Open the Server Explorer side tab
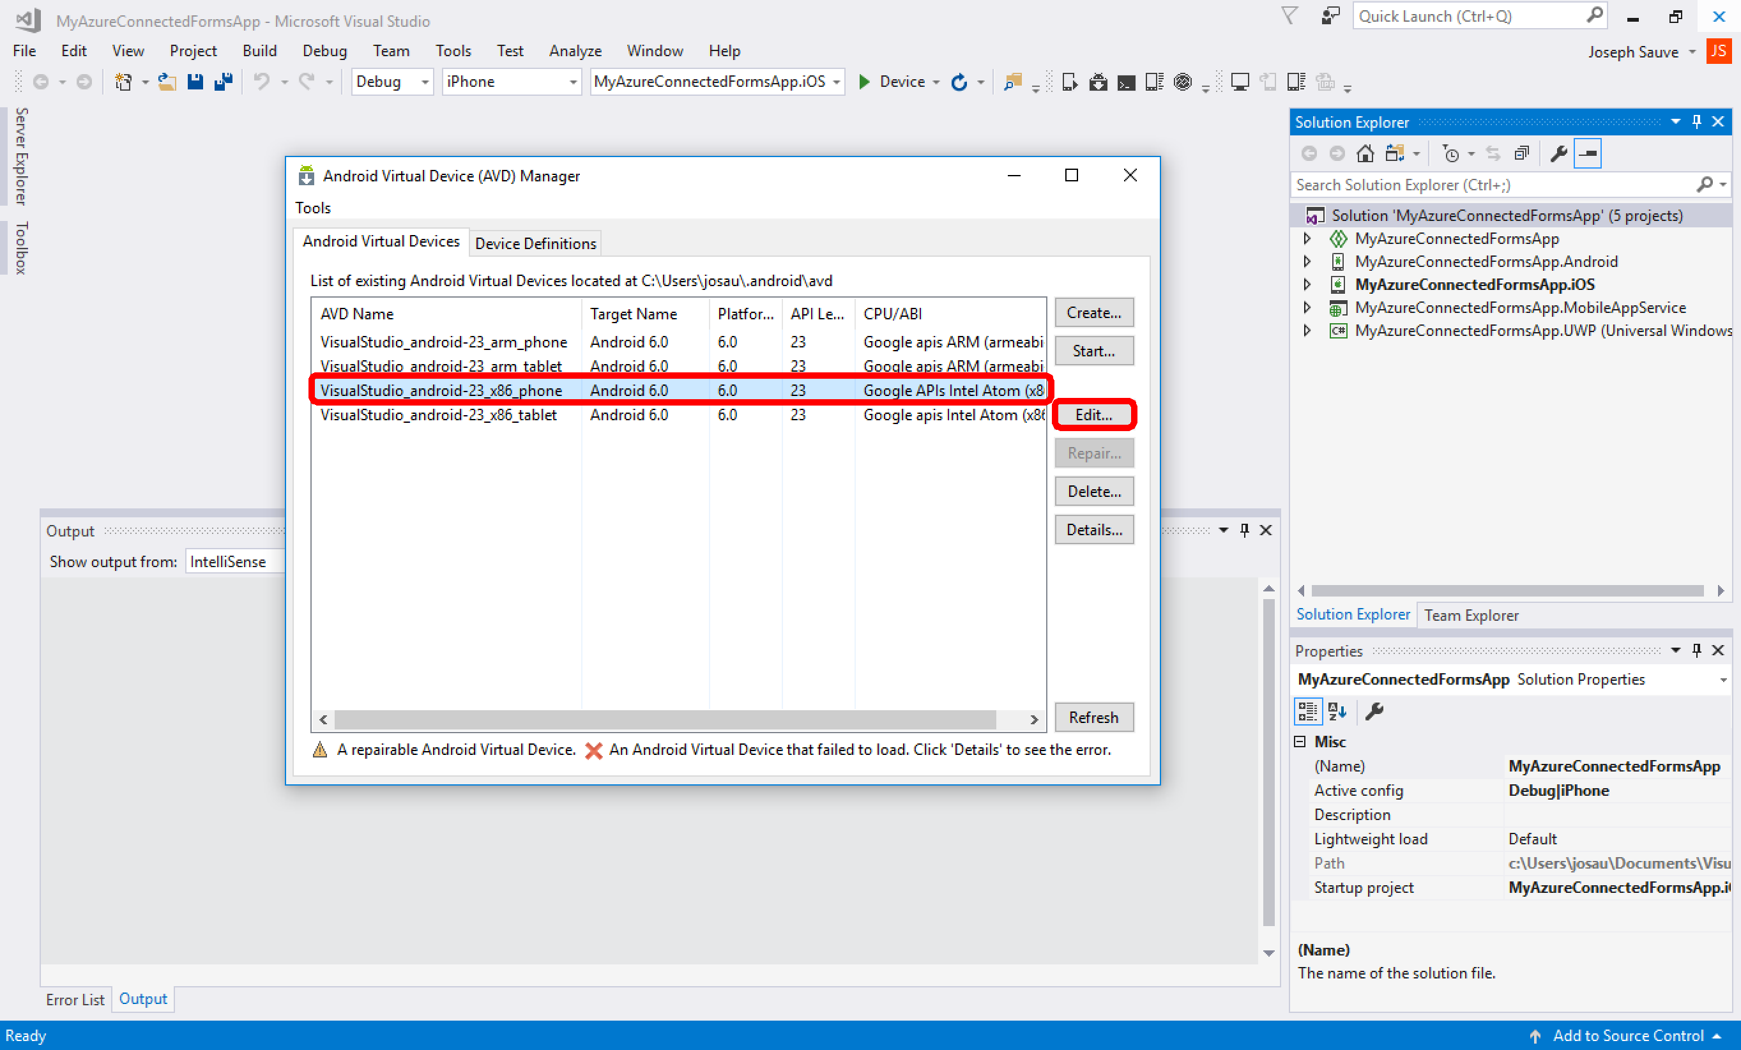 coord(21,156)
